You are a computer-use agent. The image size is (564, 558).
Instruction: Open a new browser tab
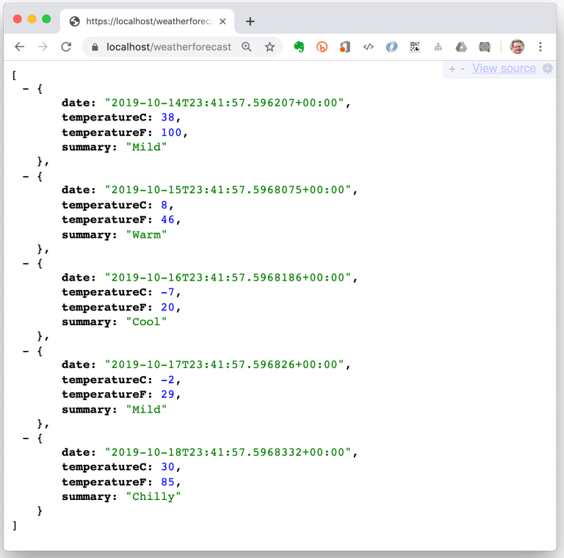coord(250,21)
